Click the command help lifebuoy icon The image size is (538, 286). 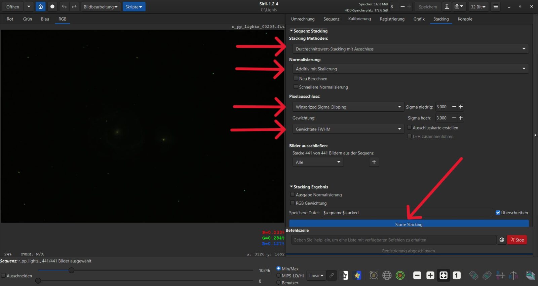point(502,240)
